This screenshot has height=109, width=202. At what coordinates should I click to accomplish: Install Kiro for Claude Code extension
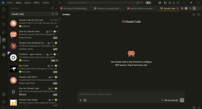(55, 95)
